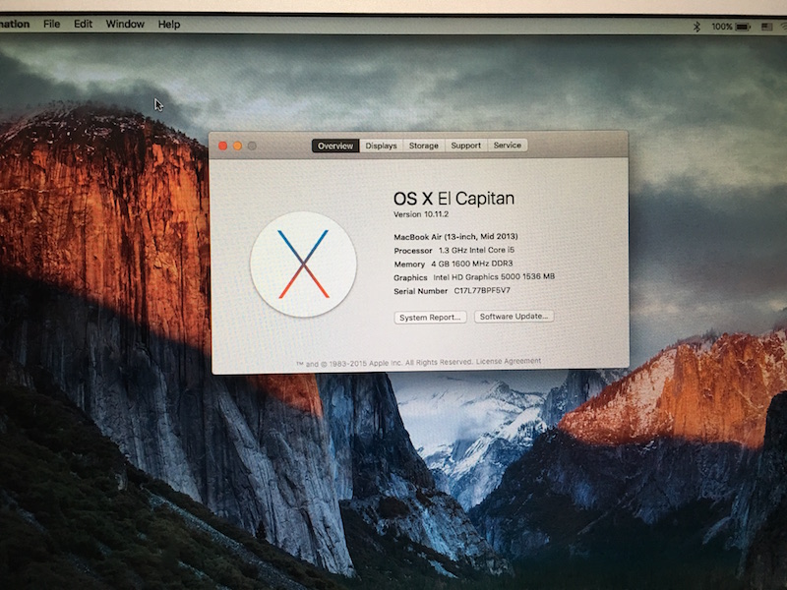Screen dimensions: 787x590
Task: Click the "Serial Number" label
Action: tap(421, 291)
